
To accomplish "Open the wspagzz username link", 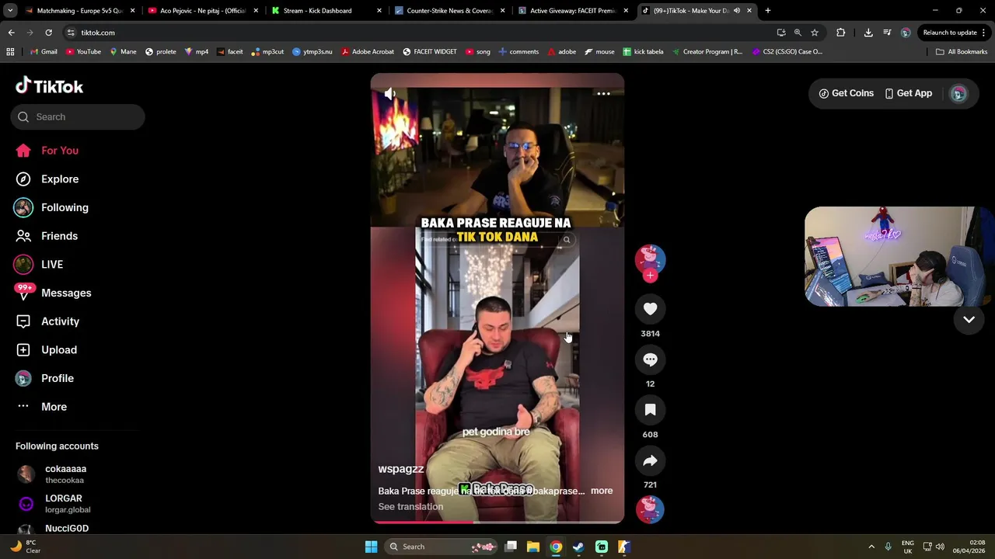I will (401, 469).
